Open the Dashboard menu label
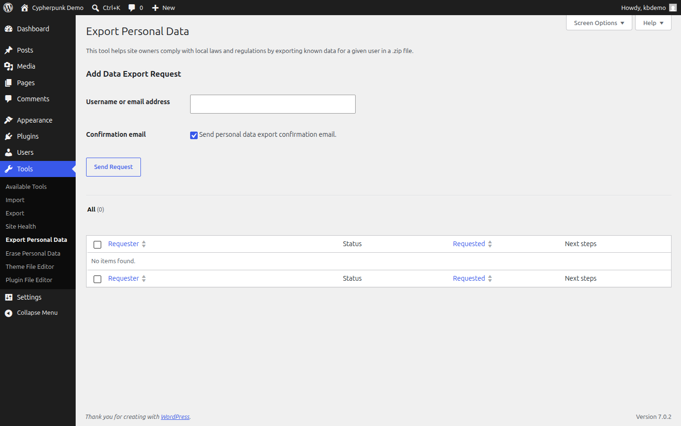This screenshot has width=681, height=426. point(33,29)
